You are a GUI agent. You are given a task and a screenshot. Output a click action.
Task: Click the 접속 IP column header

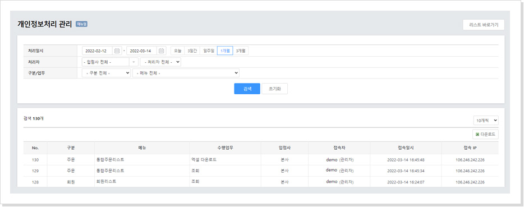(470, 148)
